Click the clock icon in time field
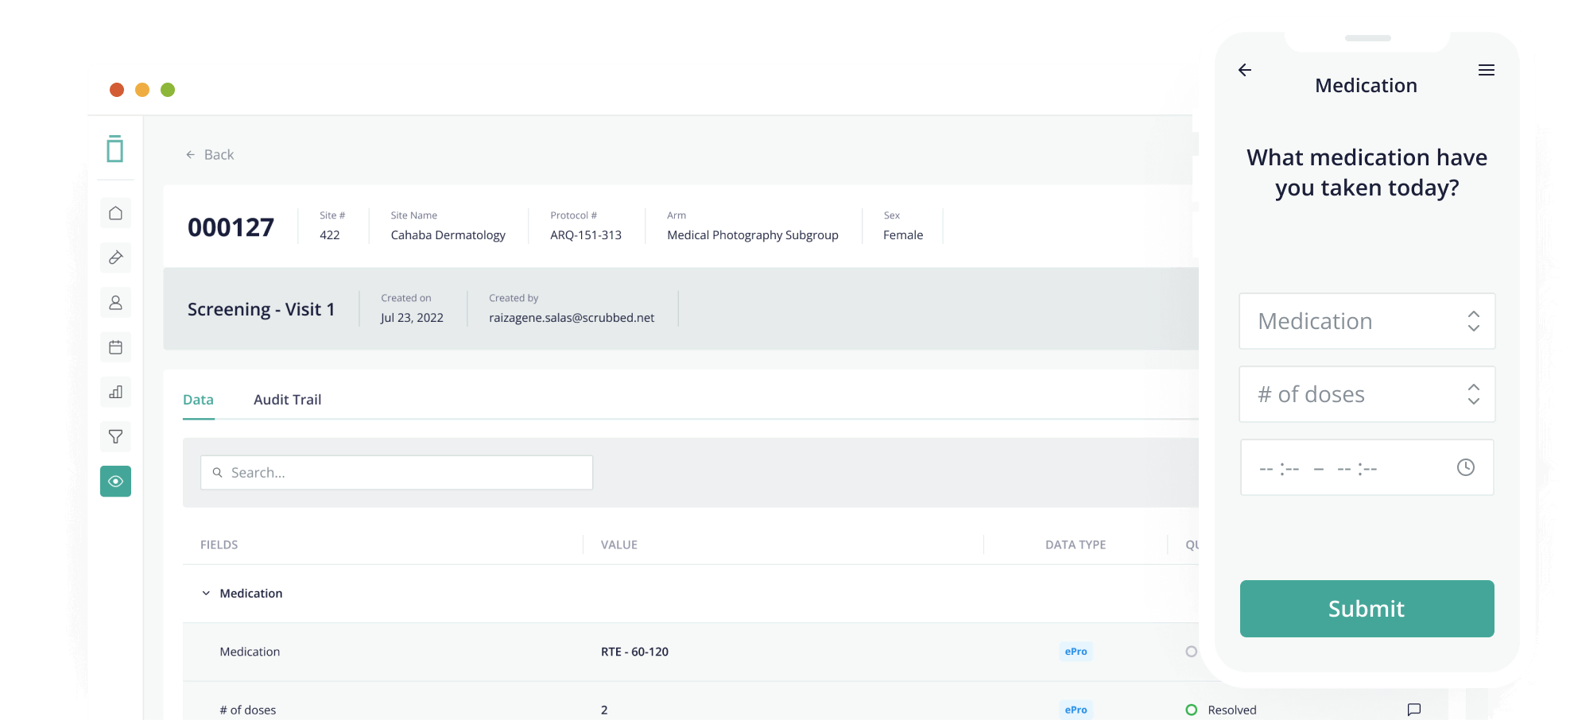The height and width of the screenshot is (720, 1574). [1465, 467]
